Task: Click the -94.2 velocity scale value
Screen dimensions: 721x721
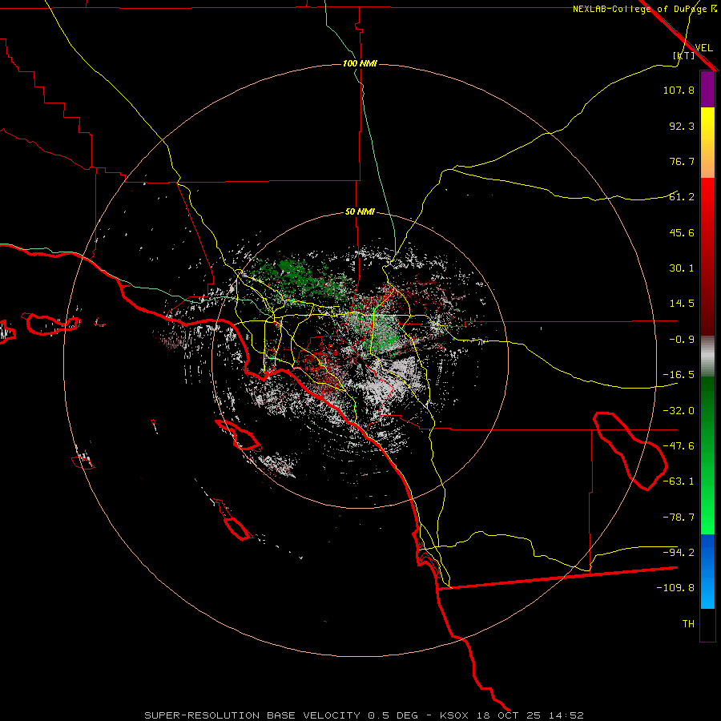Action: click(x=679, y=553)
